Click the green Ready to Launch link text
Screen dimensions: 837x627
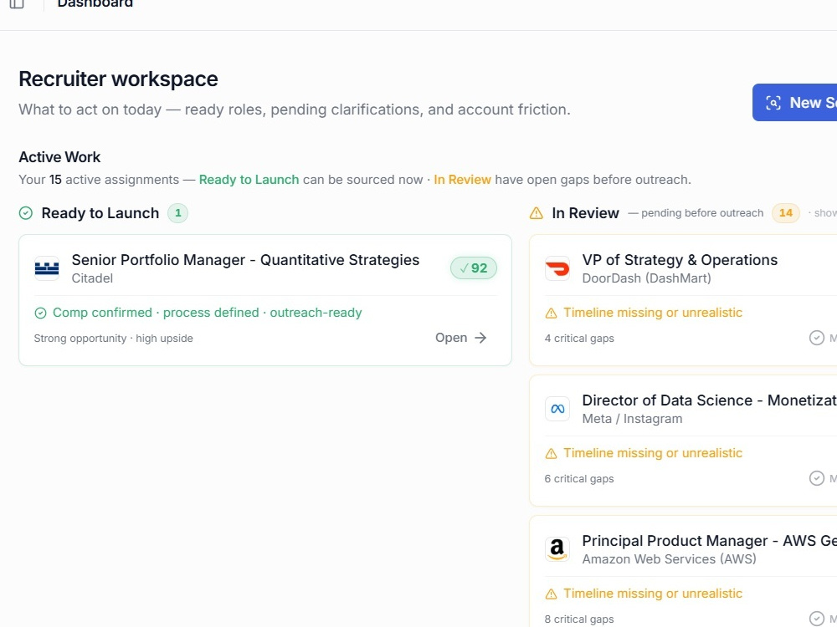tap(249, 180)
